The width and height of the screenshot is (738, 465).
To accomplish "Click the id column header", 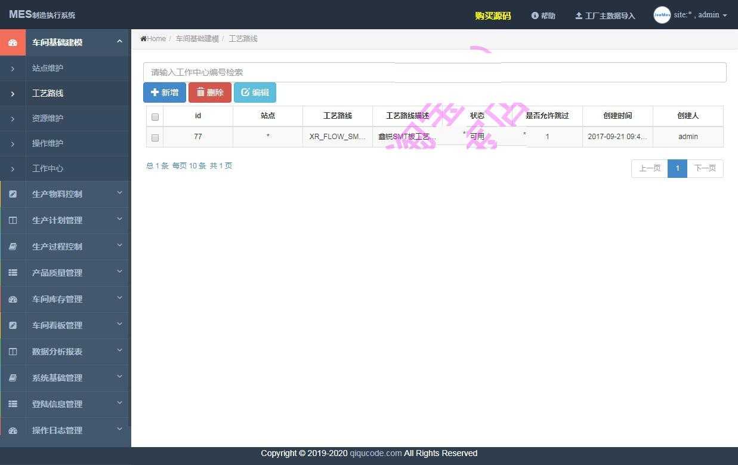I will pos(198,116).
